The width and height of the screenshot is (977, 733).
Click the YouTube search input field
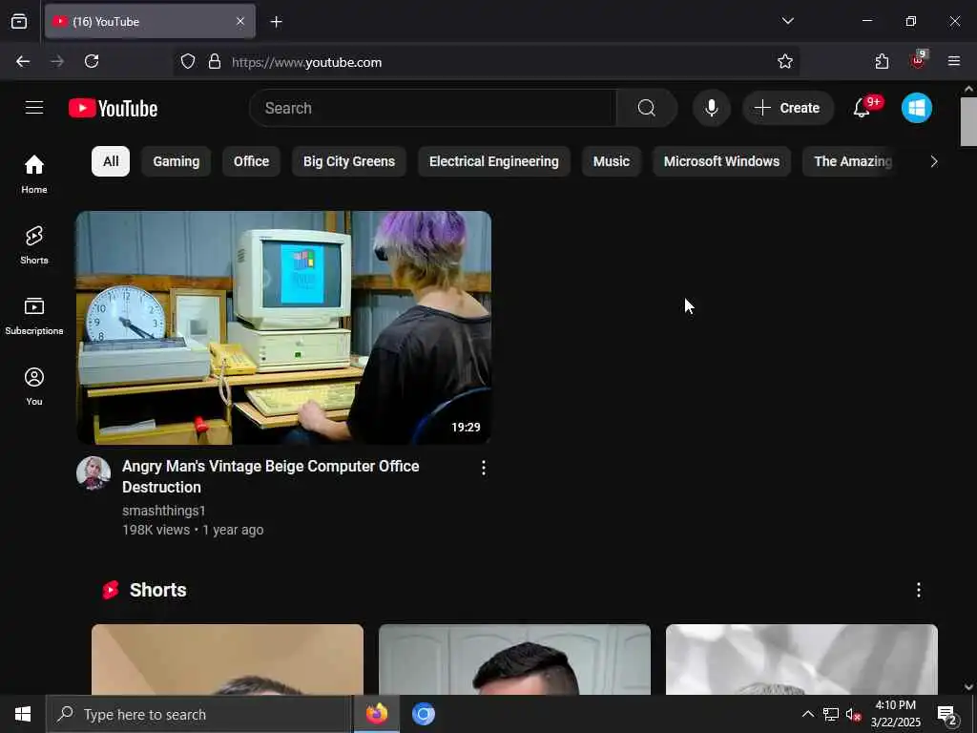(433, 108)
